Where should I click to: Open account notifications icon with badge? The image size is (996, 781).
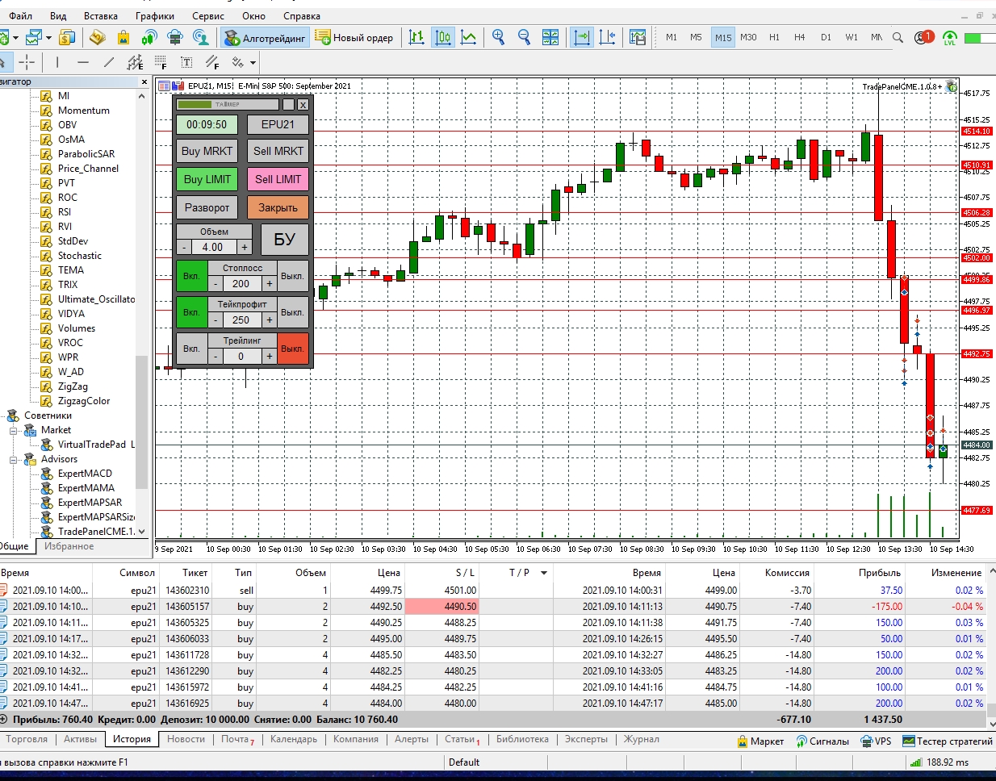click(923, 37)
